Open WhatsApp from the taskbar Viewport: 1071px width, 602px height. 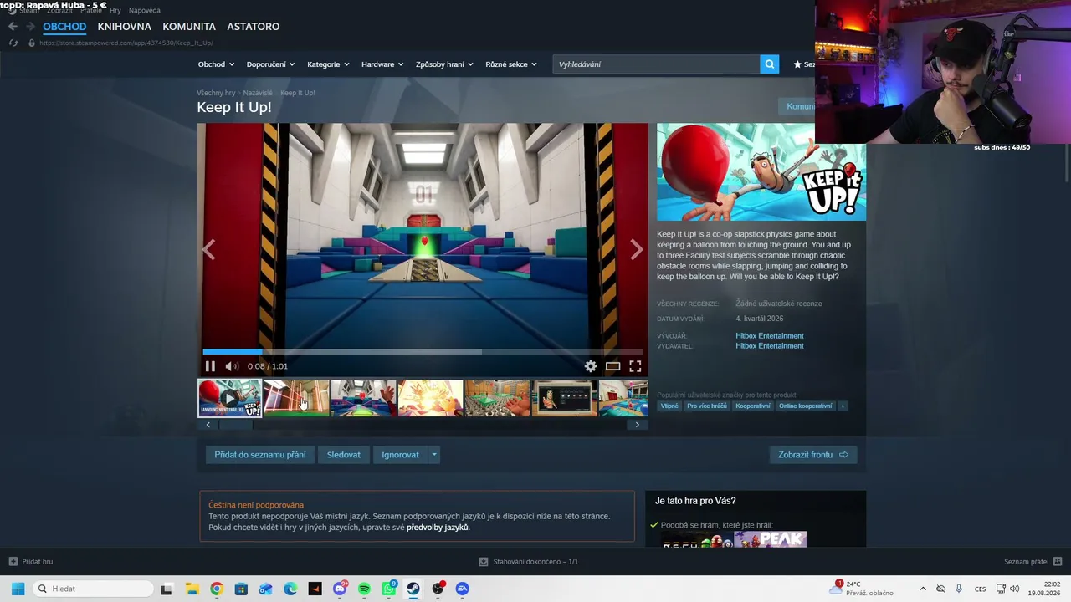[x=389, y=589]
